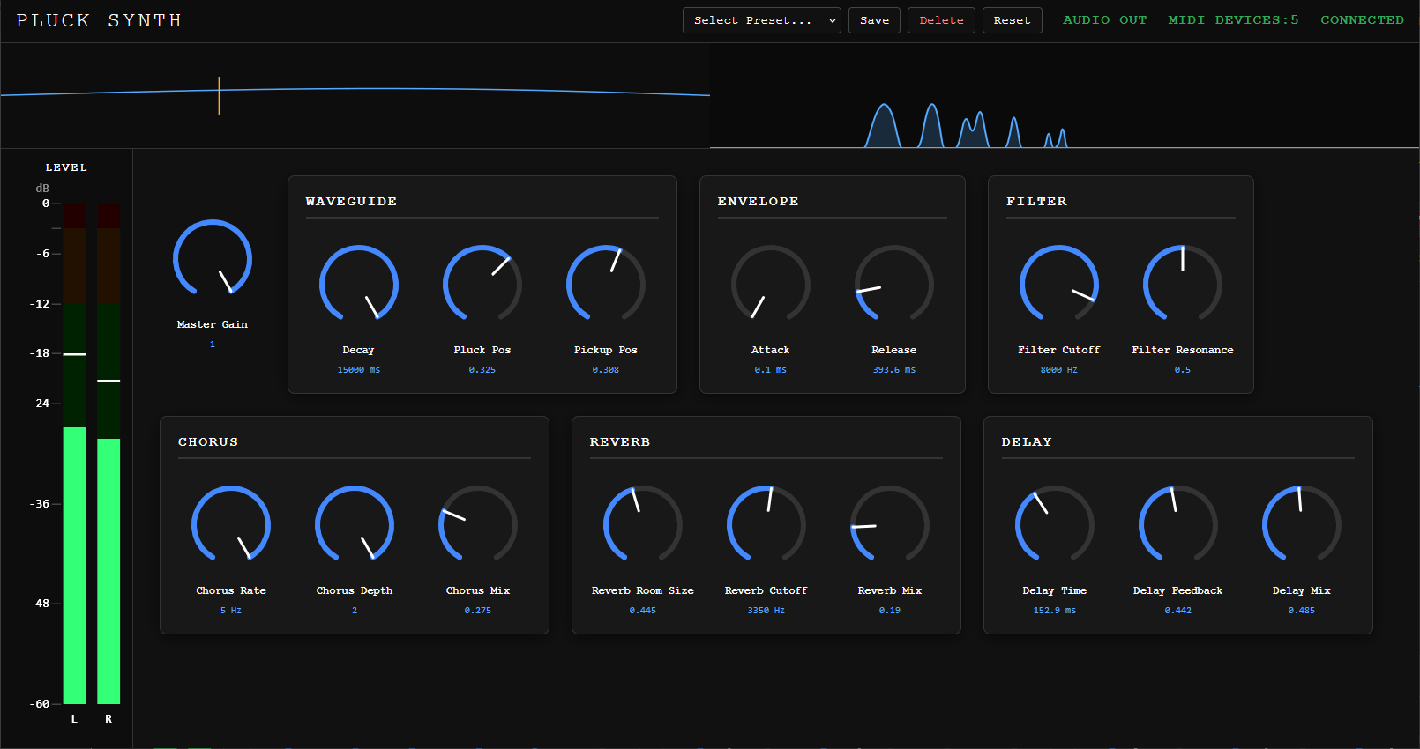Click the Release value 393.6 ms
Viewport: 1420px width, 749px height.
pyautogui.click(x=894, y=370)
